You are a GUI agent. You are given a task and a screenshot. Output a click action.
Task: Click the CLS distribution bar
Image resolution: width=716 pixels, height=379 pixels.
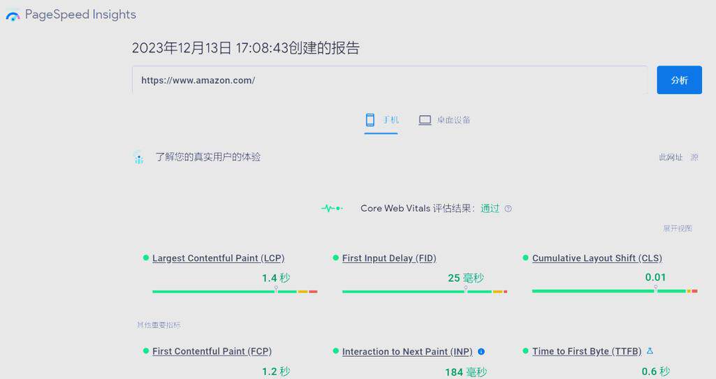pyautogui.click(x=615, y=291)
